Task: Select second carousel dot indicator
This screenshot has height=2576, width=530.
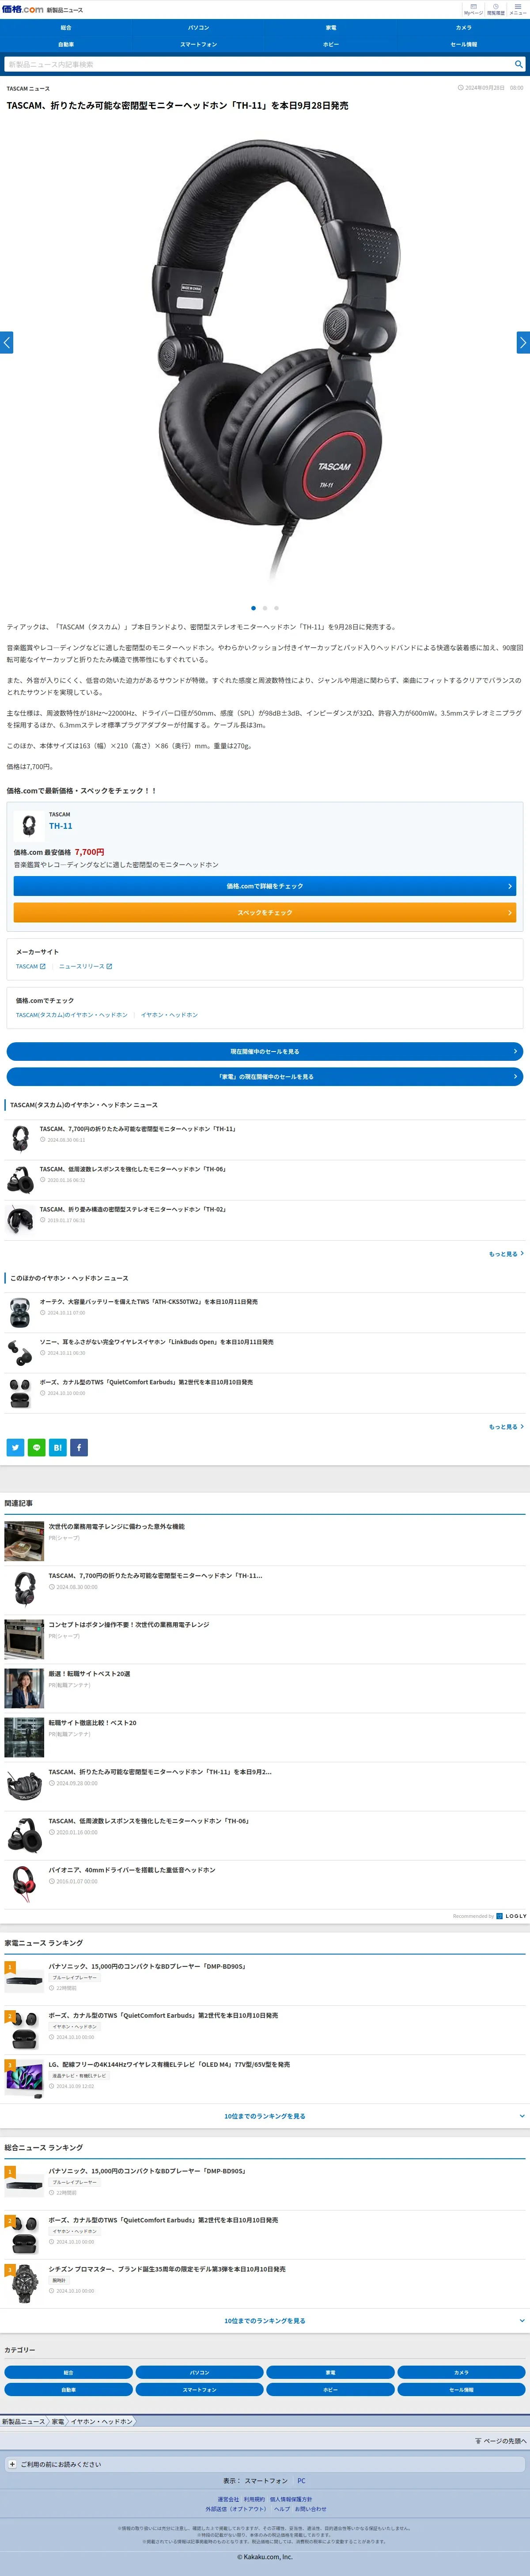Action: pos(265,608)
